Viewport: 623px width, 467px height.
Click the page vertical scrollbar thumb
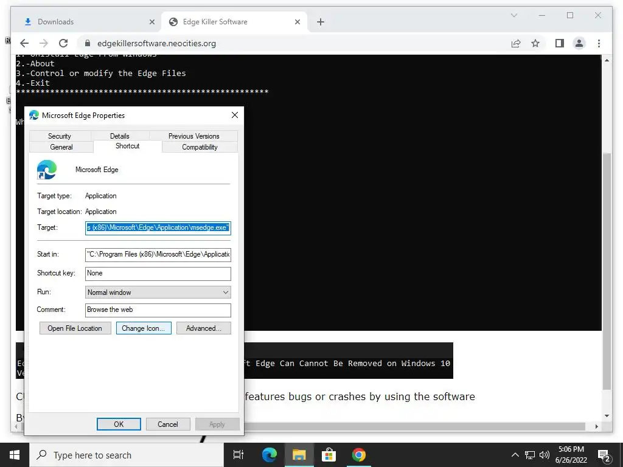point(607,272)
